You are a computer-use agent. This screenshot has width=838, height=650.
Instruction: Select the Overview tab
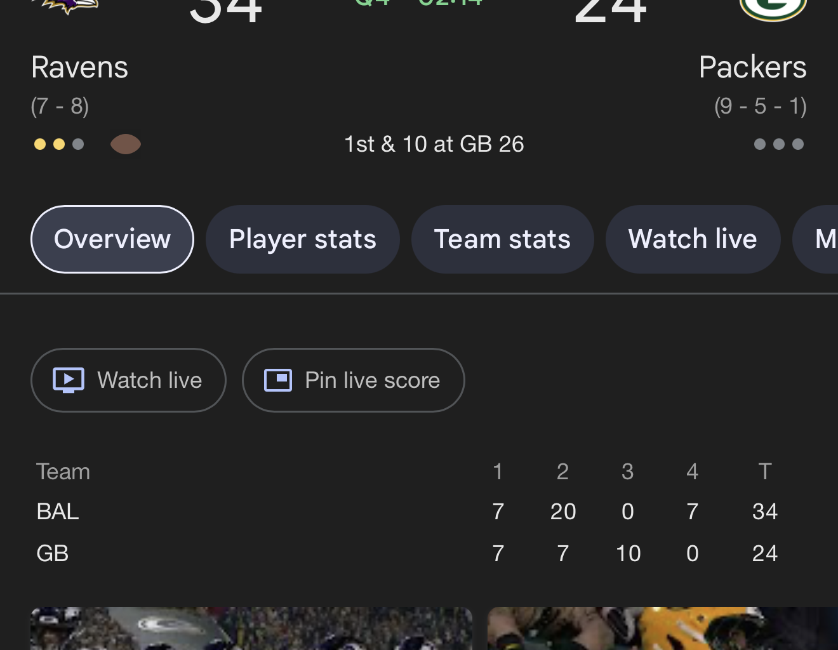(x=112, y=239)
